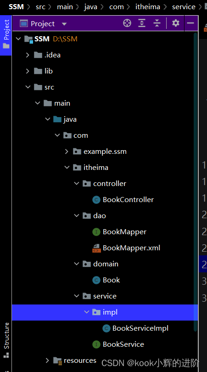The image size is (207, 372).
Task: Expand the lib folder
Action: point(28,71)
